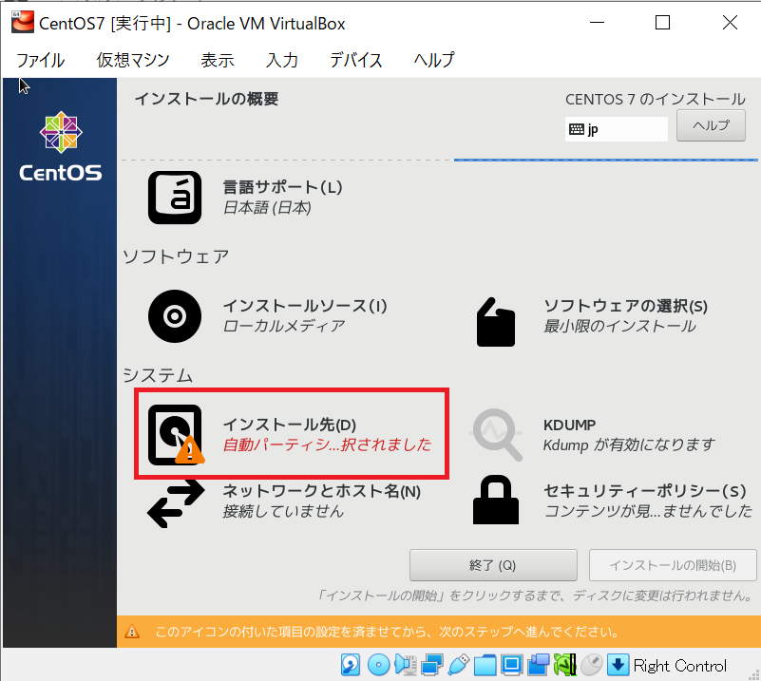
Task: Click the mouse integration status icon
Action: [590, 665]
